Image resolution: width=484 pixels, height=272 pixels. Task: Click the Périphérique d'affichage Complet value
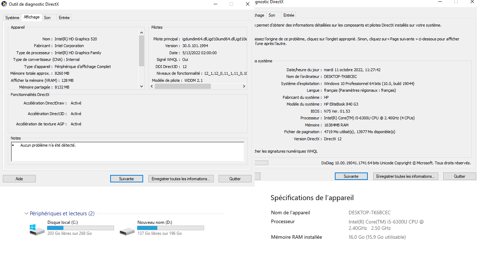coord(83,67)
